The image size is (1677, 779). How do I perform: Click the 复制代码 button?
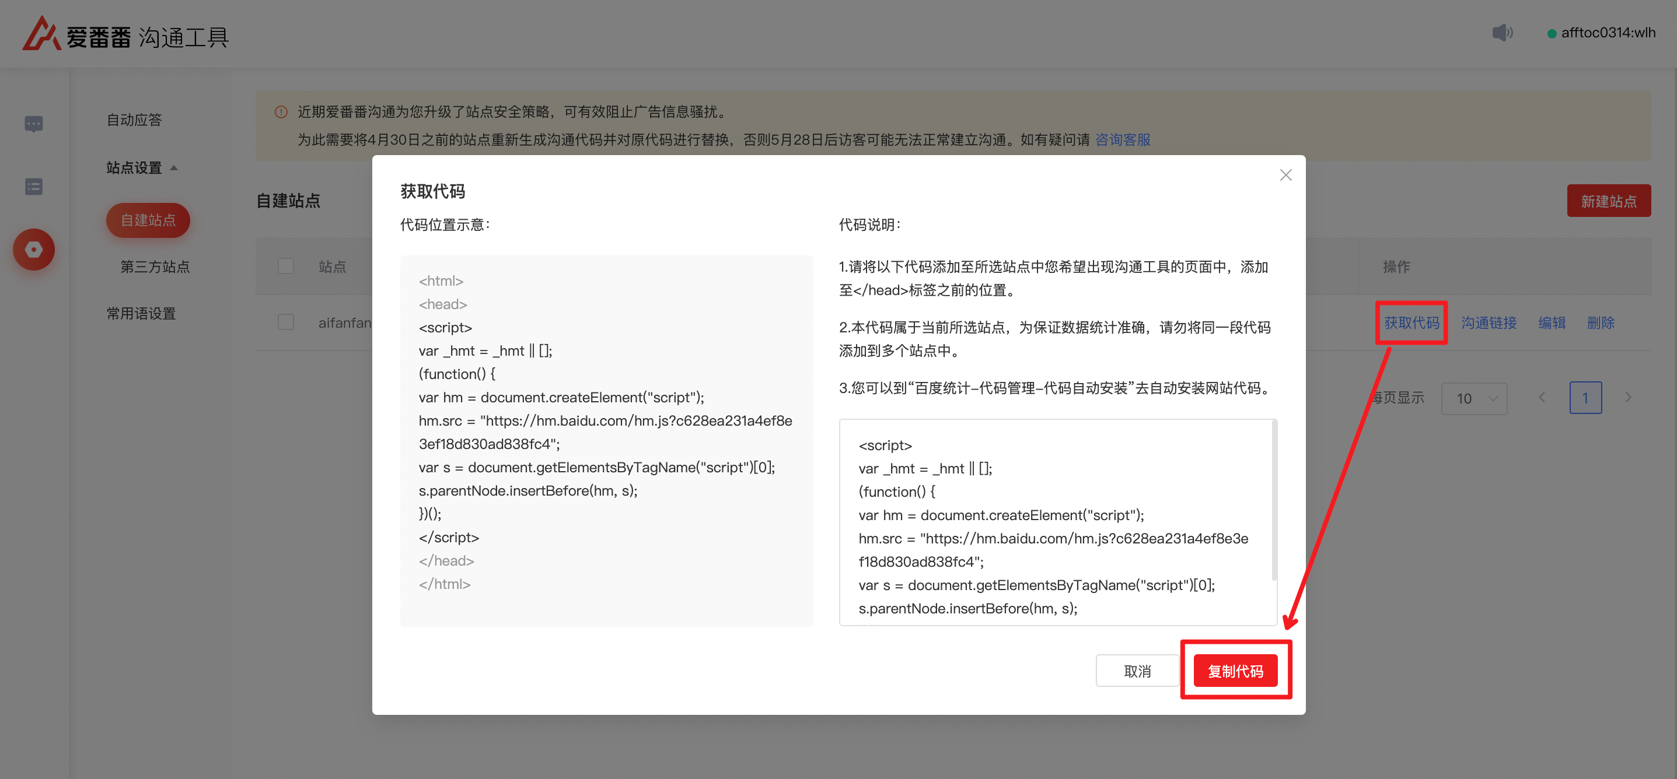[1235, 671]
